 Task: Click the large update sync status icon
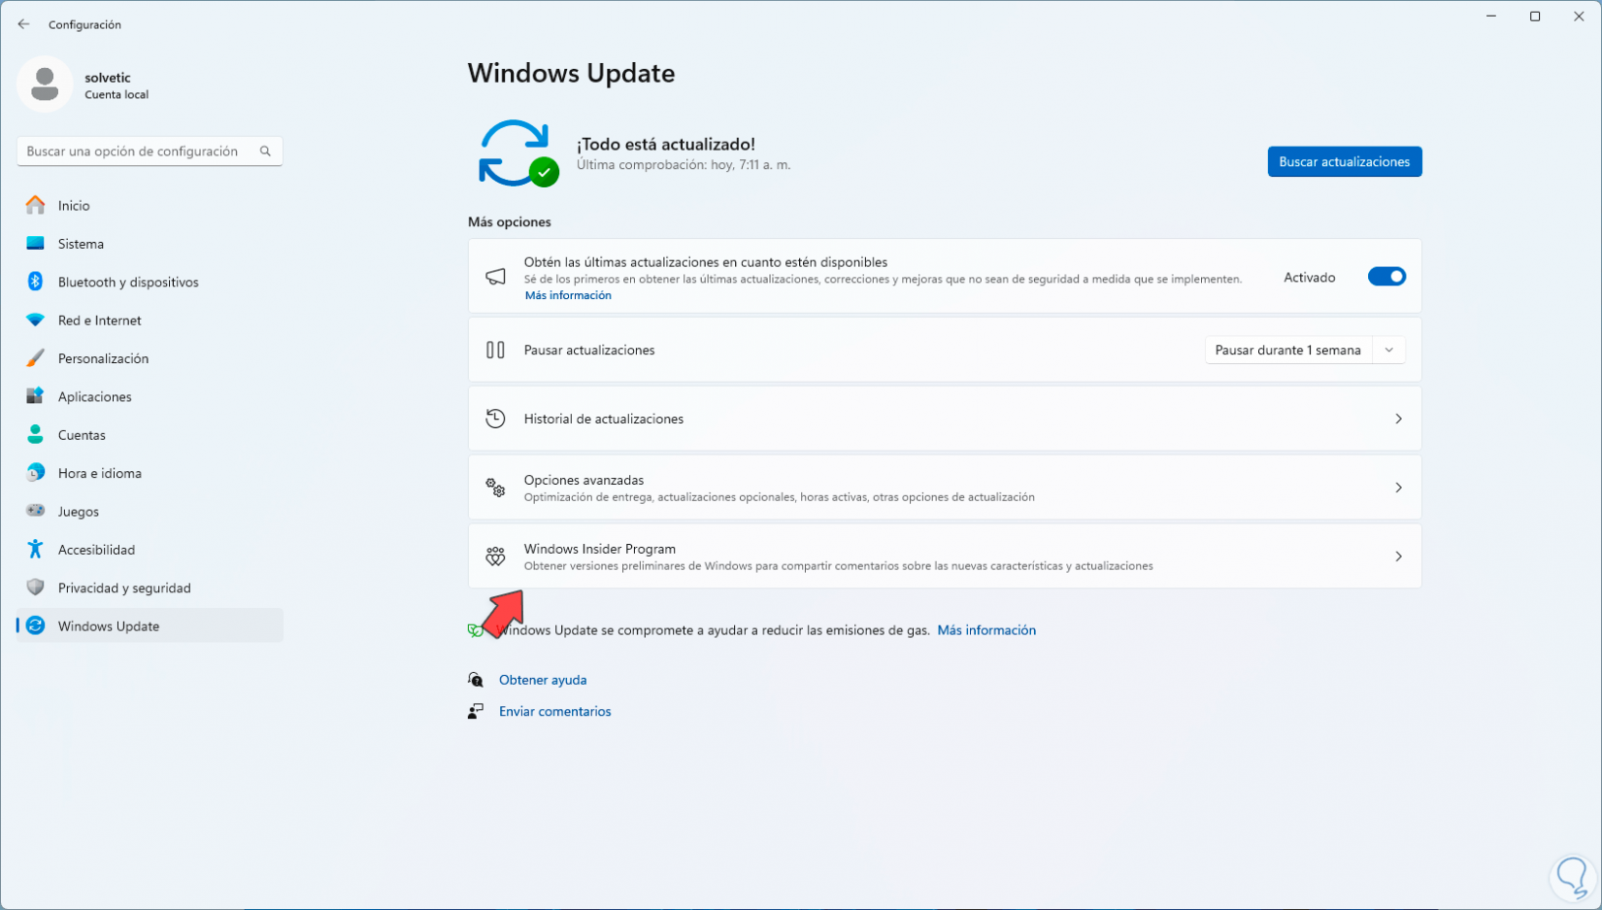(517, 153)
